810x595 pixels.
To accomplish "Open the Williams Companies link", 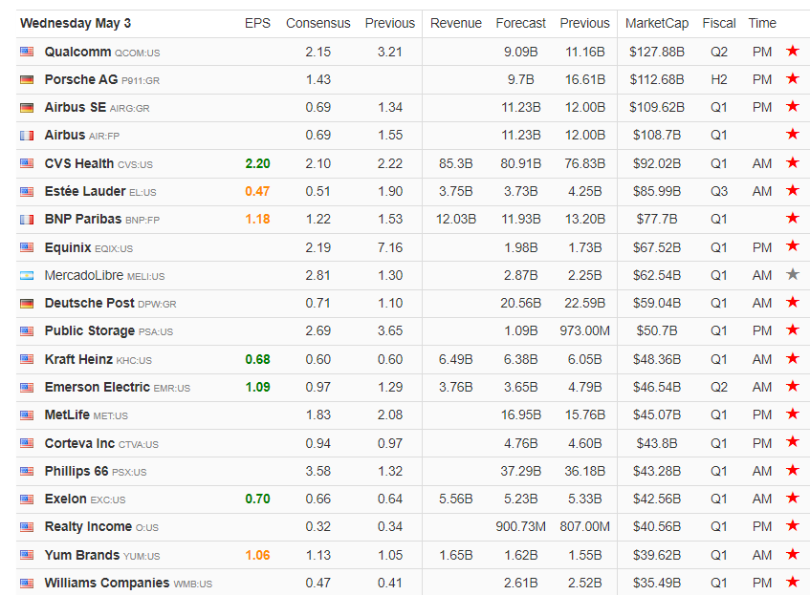I will 107,584.
